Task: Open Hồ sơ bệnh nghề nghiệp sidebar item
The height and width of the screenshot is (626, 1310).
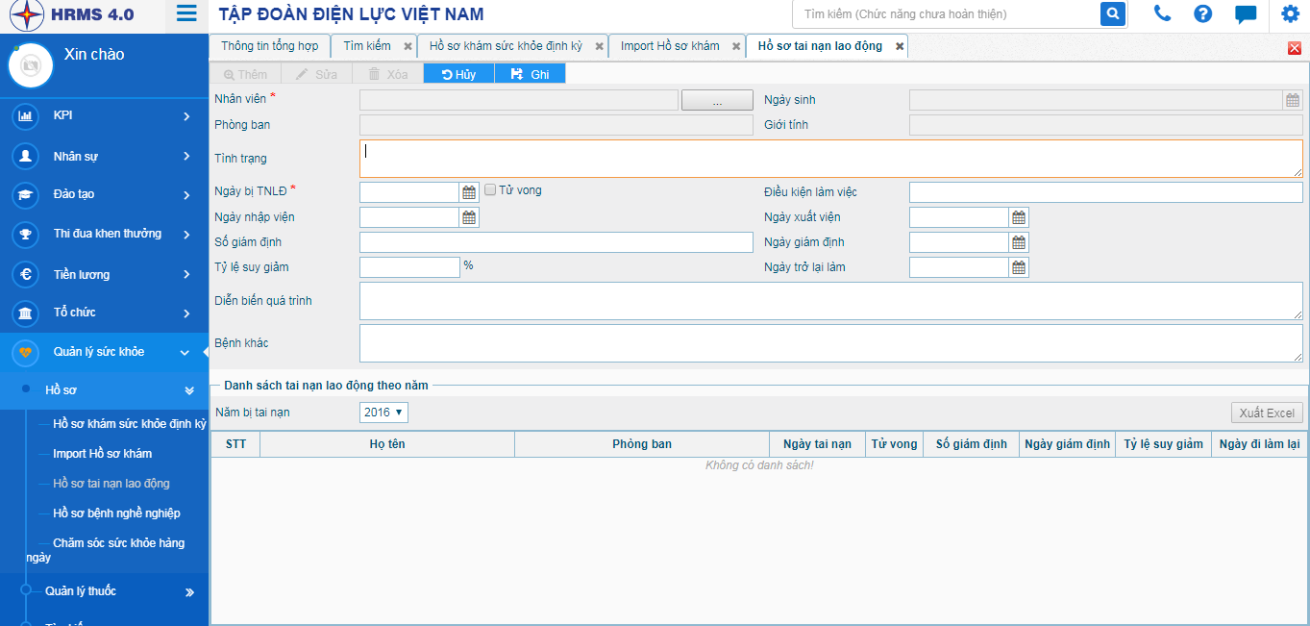Action: (116, 513)
